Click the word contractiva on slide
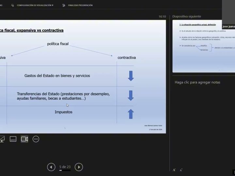This screenshot has width=235, height=176. pos(127,58)
